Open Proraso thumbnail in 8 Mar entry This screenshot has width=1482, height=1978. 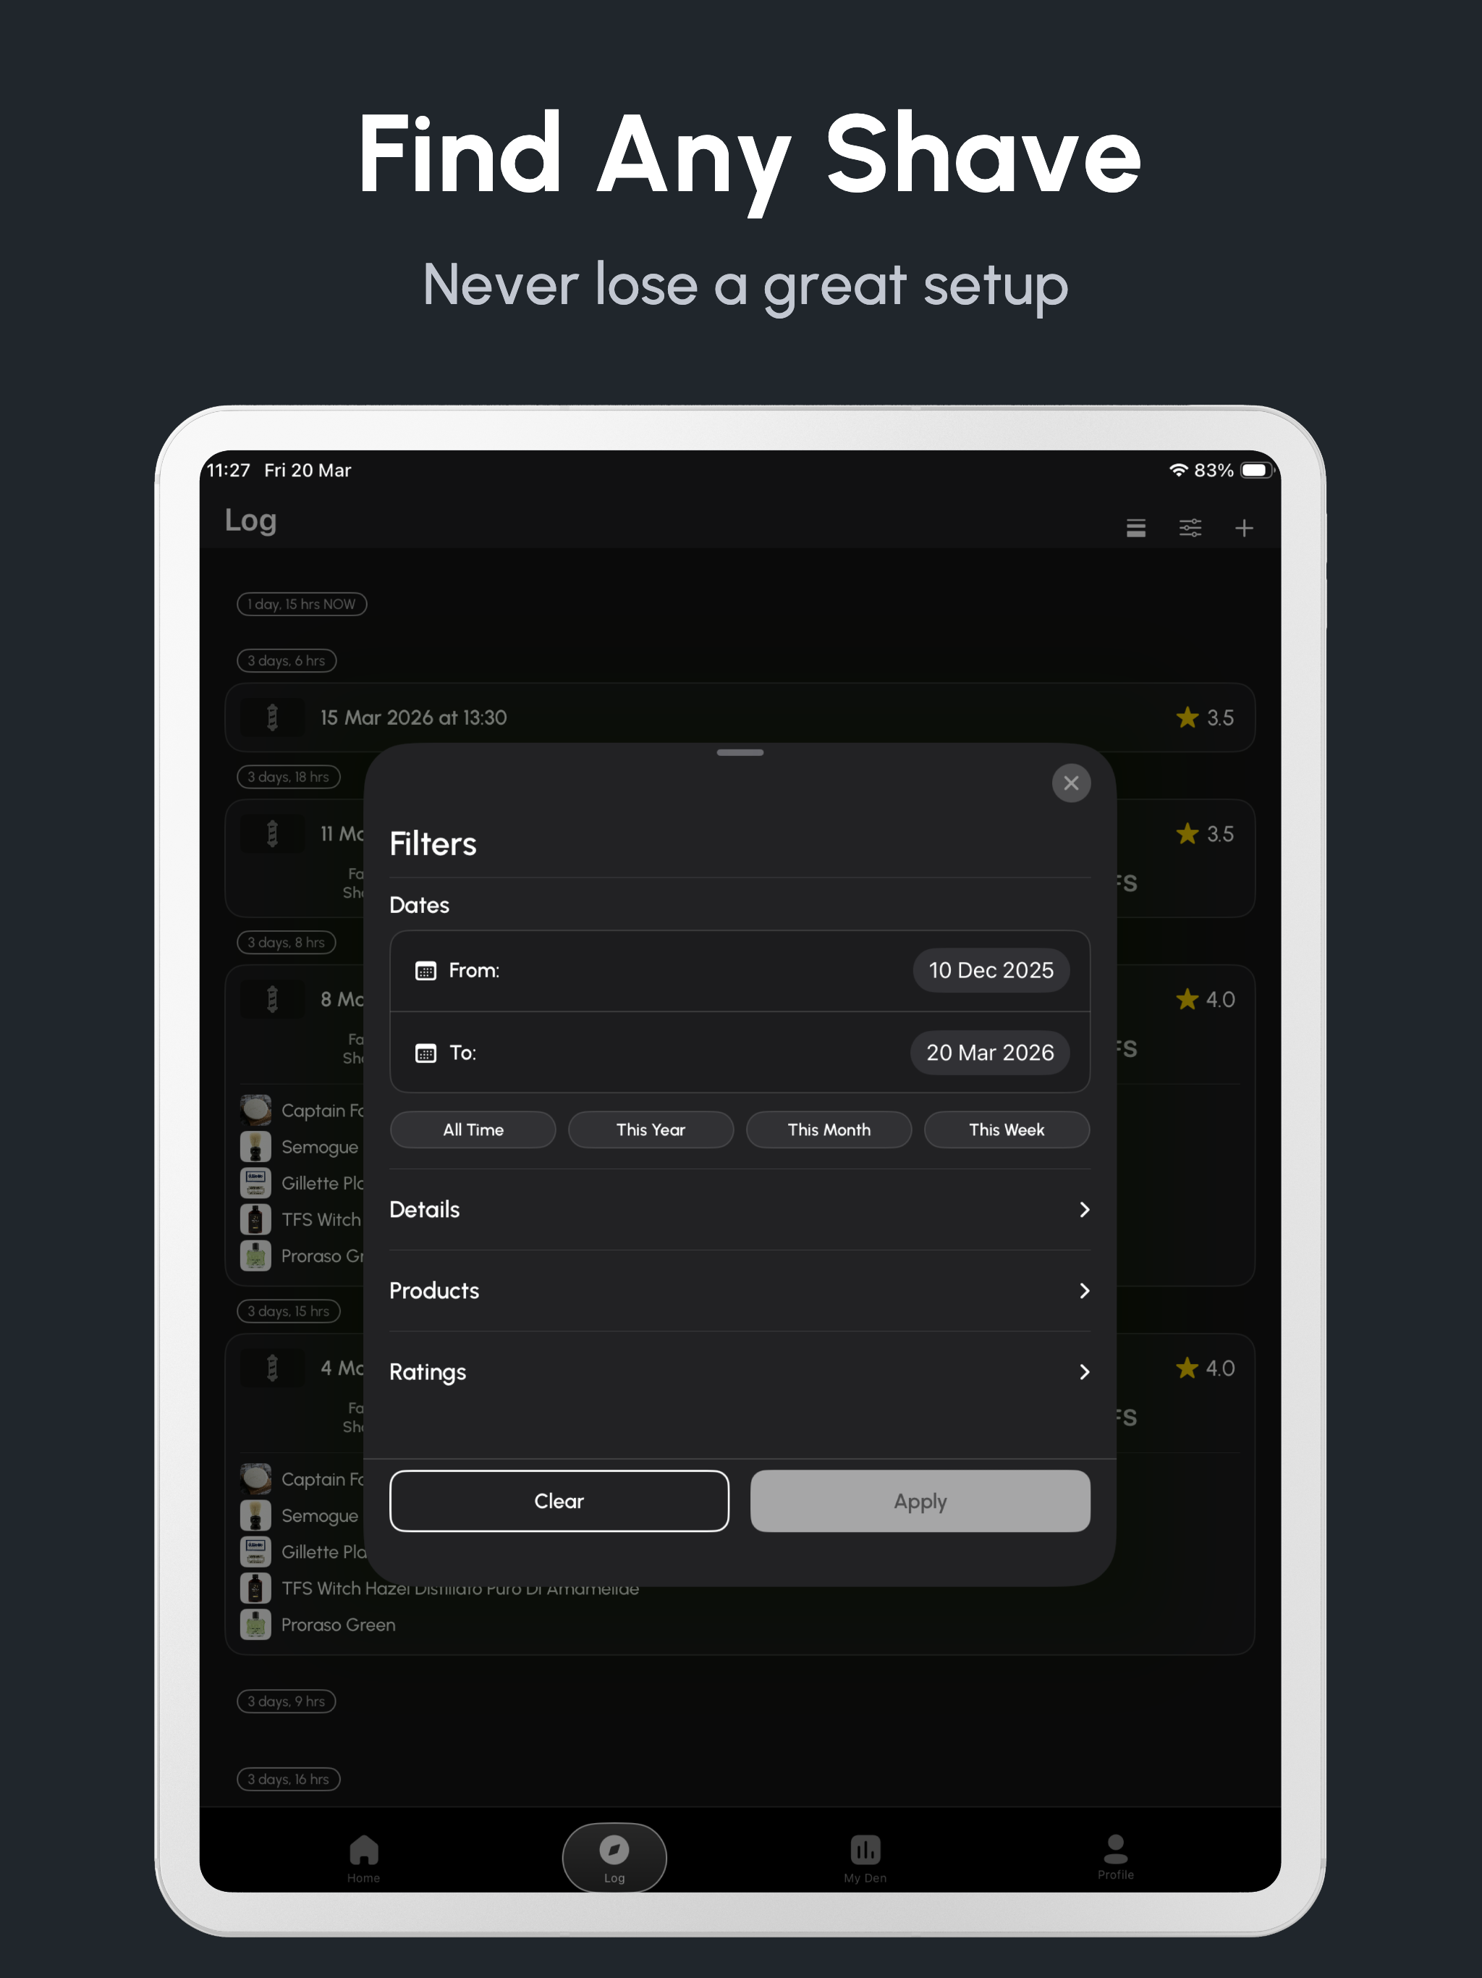[255, 1255]
